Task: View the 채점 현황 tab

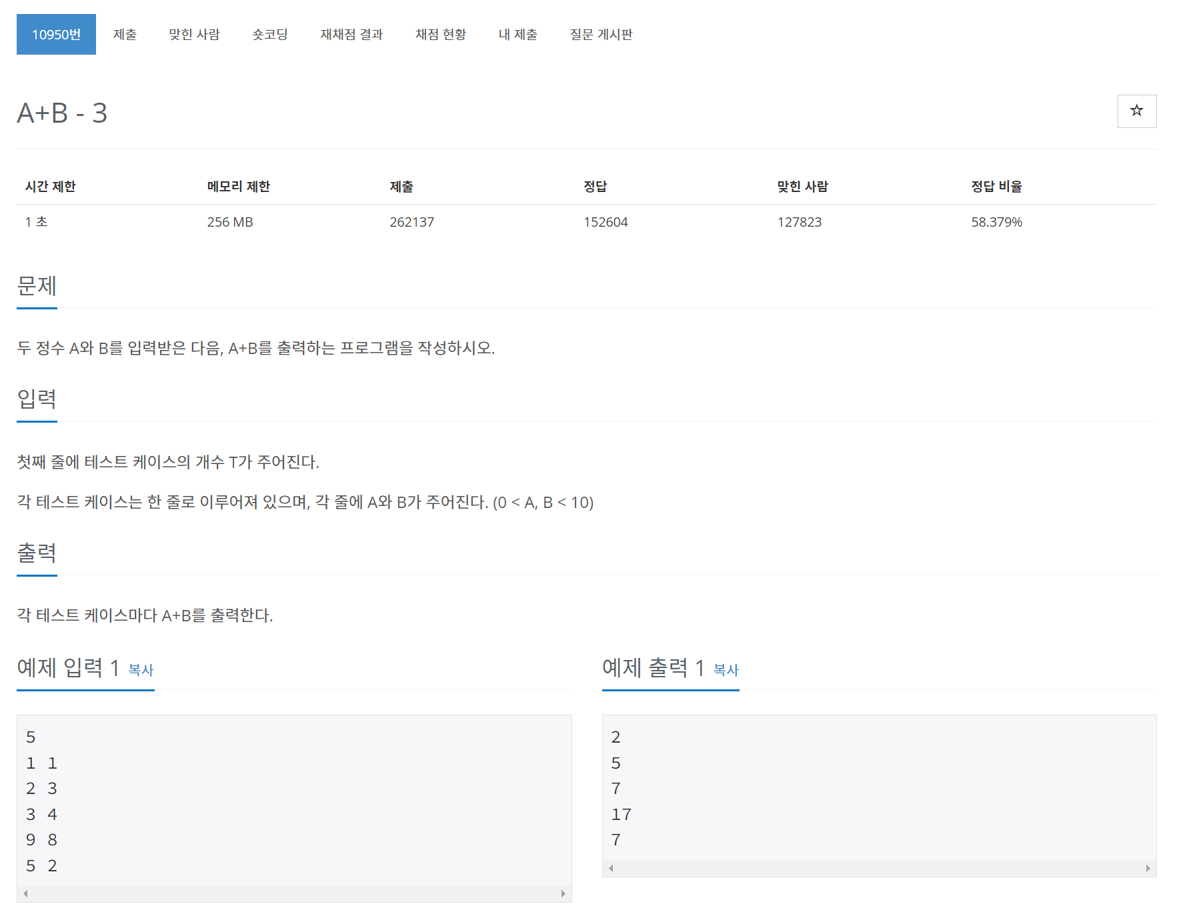Action: coord(441,34)
